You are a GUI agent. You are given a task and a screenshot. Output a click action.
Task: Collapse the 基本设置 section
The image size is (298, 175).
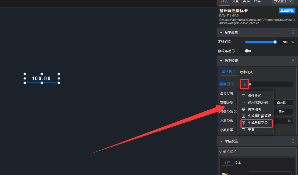pos(221,32)
